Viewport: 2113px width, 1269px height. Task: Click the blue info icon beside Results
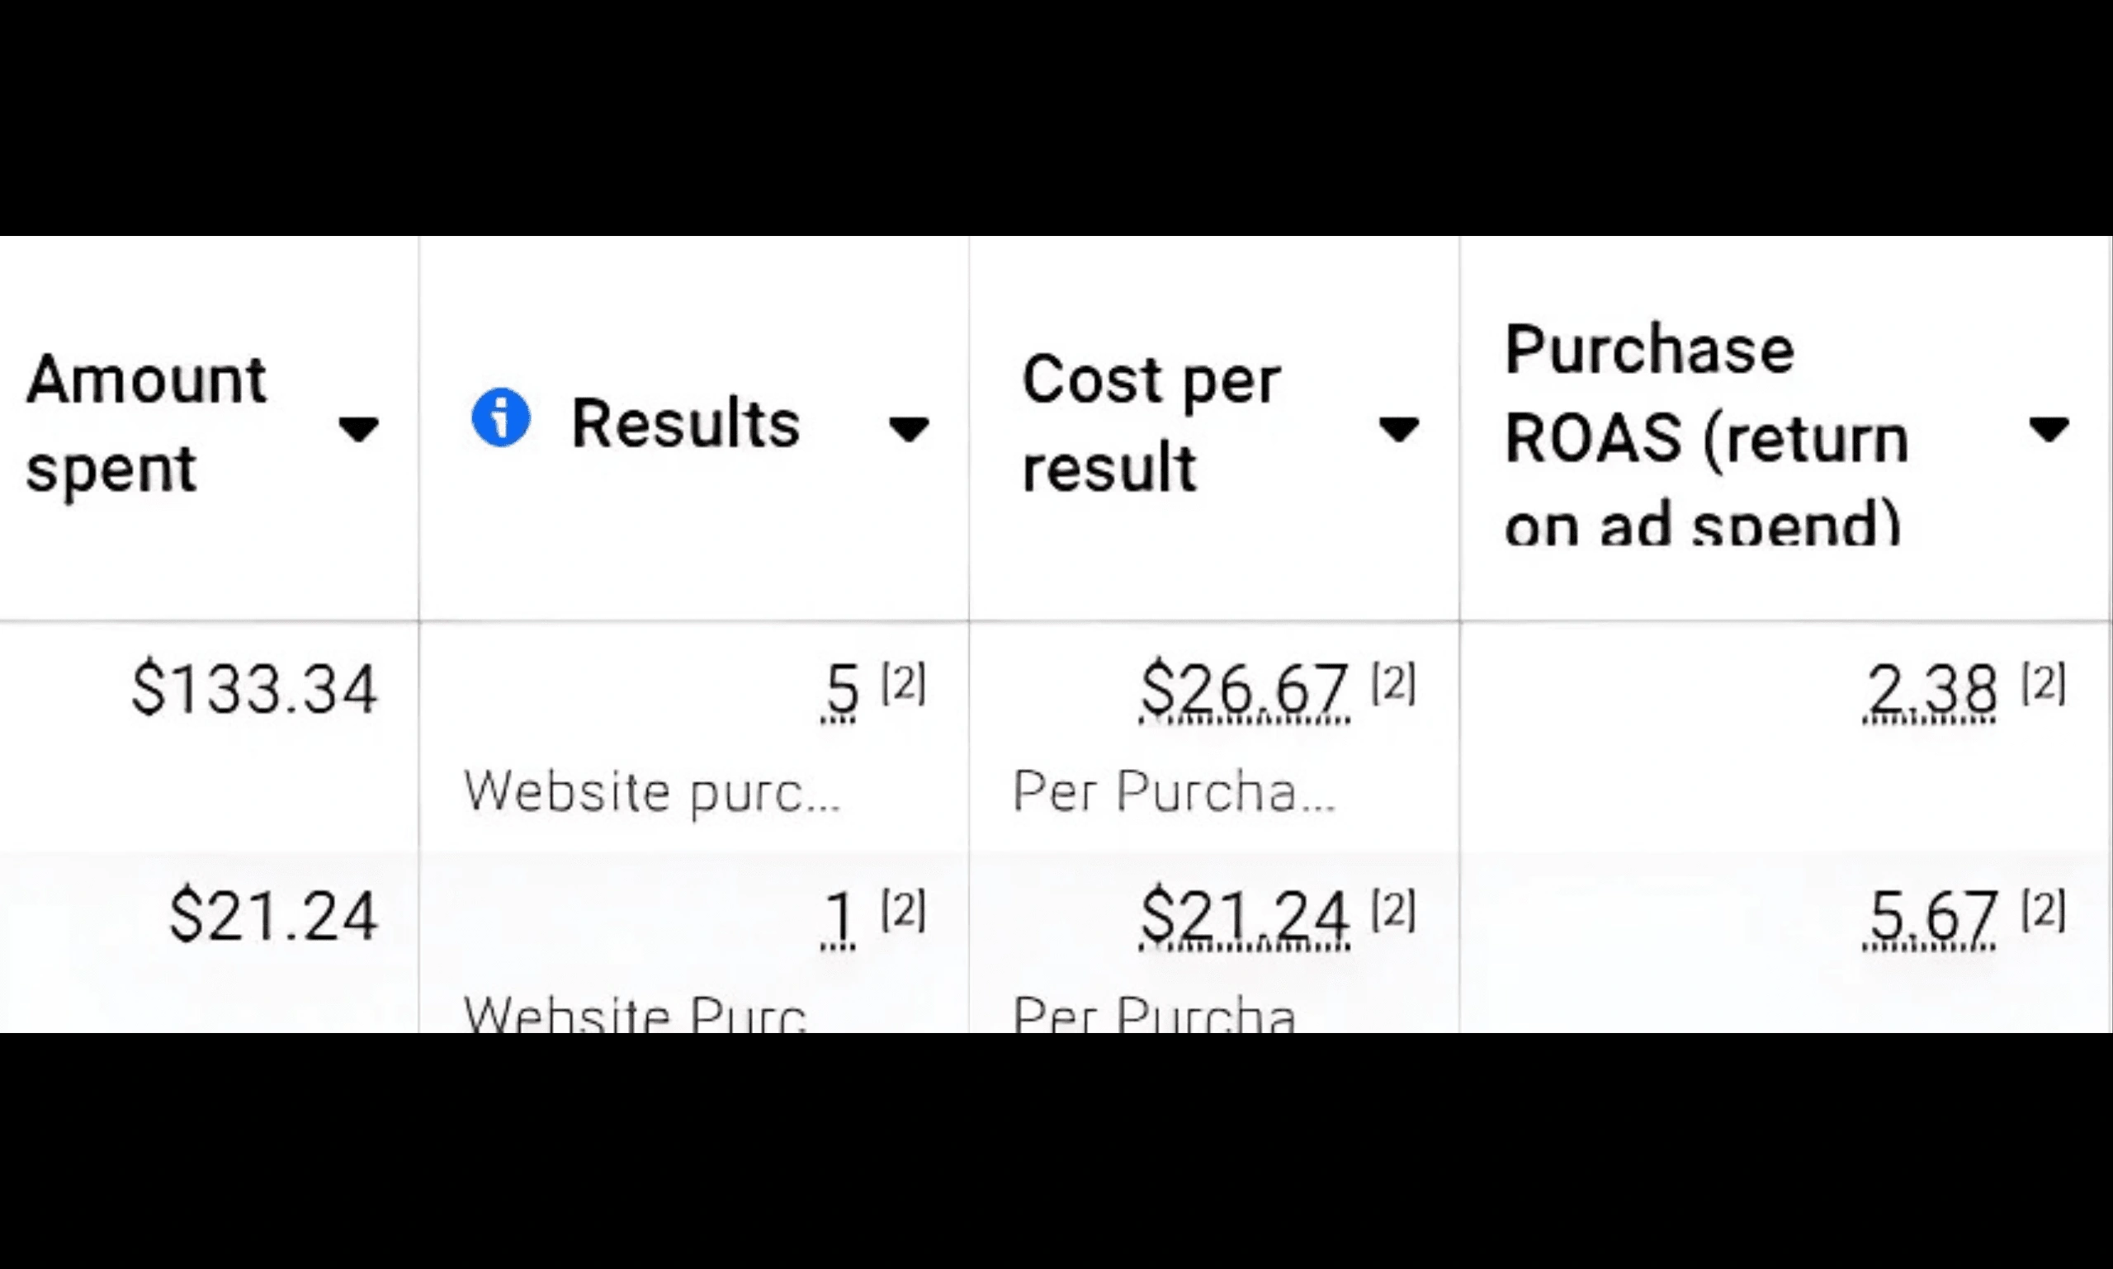click(x=500, y=418)
